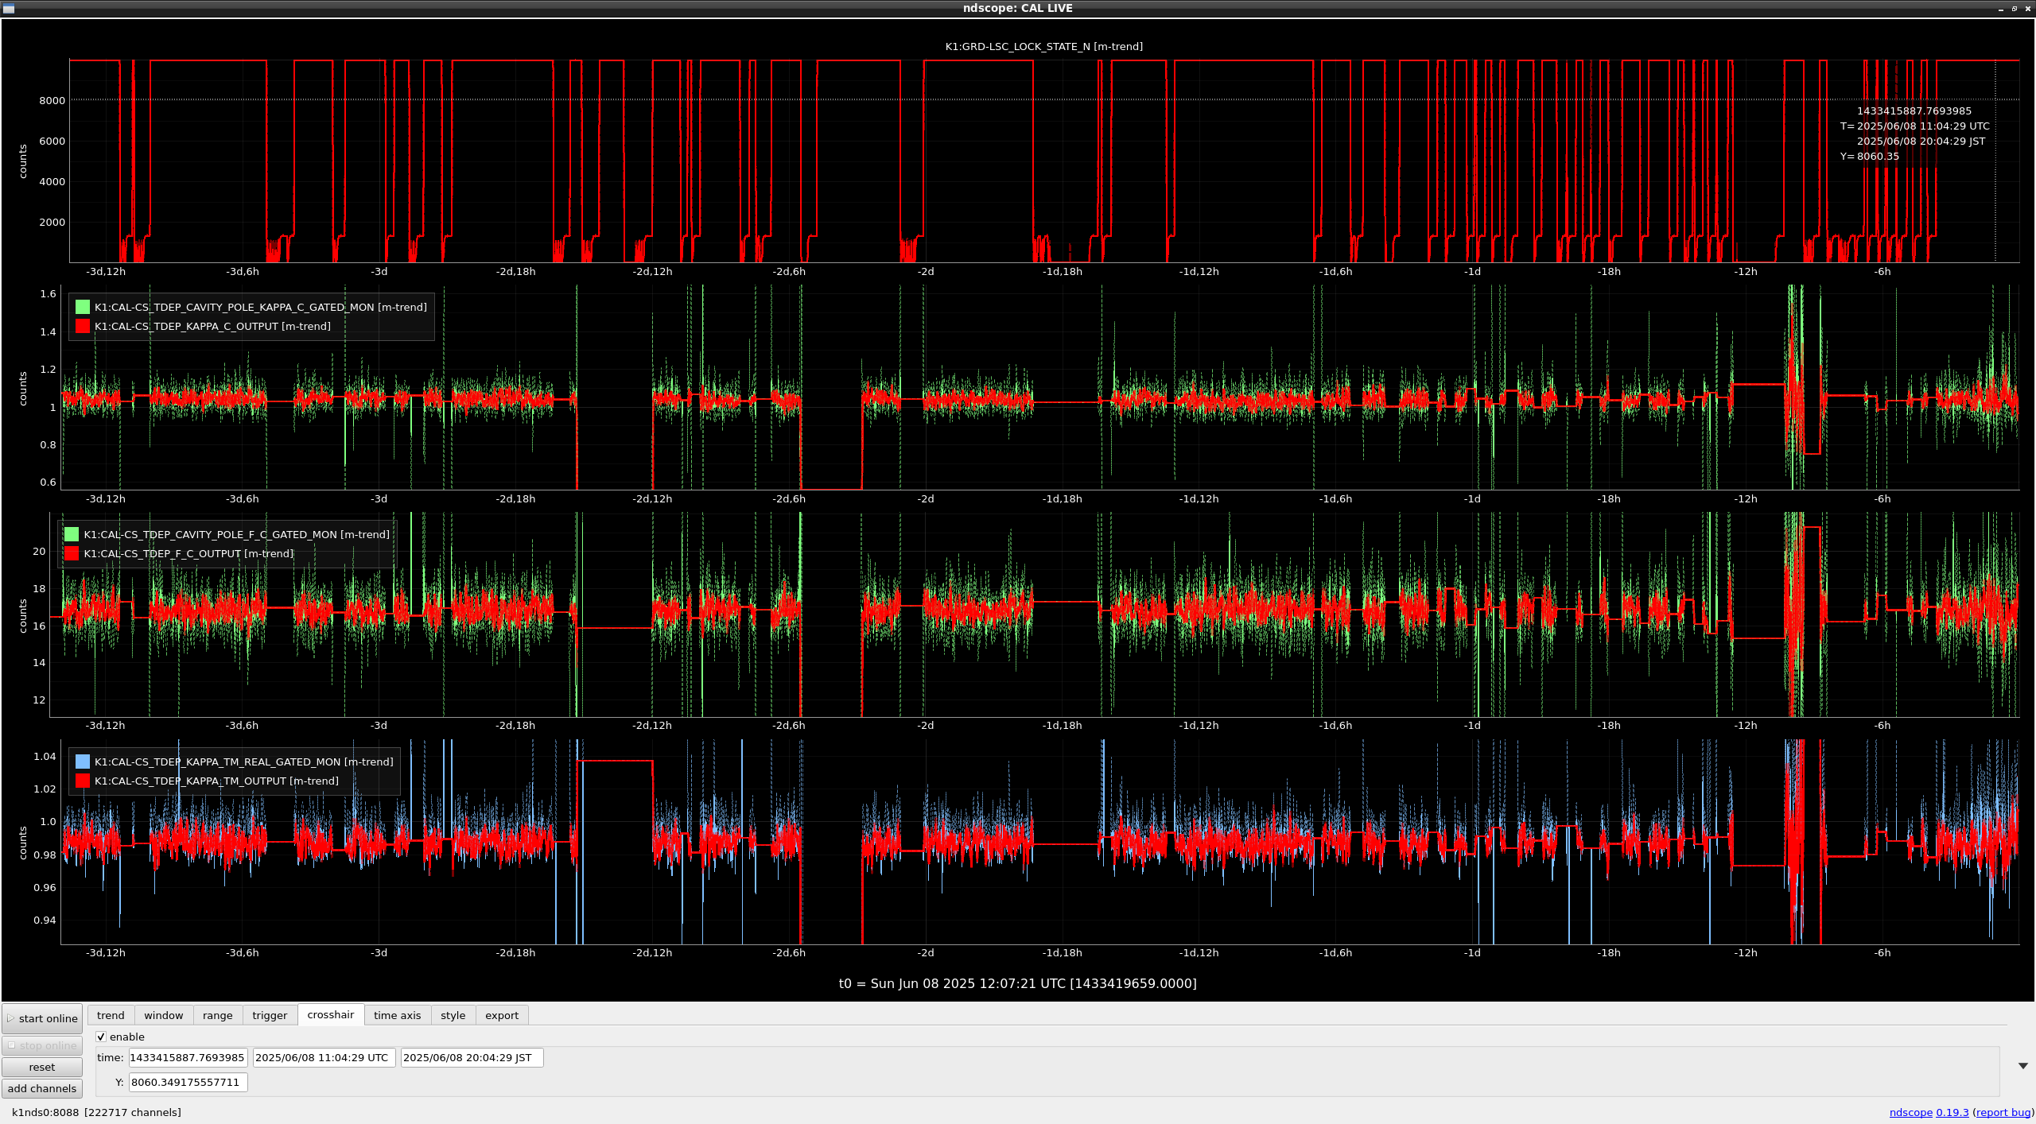2036x1124 pixels.
Task: Click the K1:GRD-LSC_LOCK_STATE_N plot title
Action: click(1043, 46)
